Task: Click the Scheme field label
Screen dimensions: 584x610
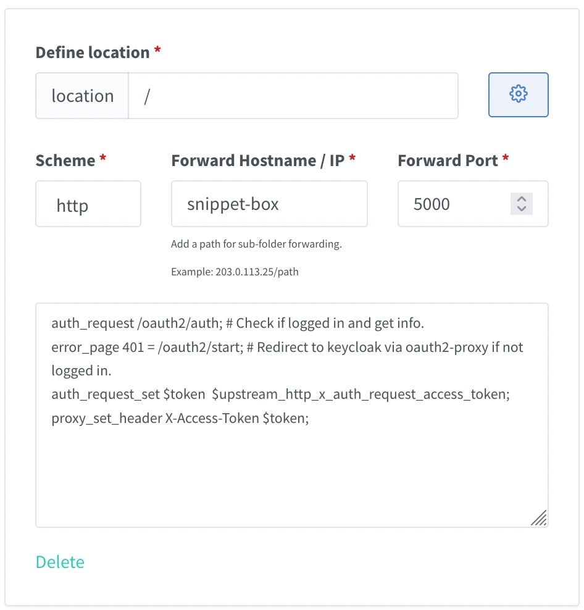Action: pos(65,161)
